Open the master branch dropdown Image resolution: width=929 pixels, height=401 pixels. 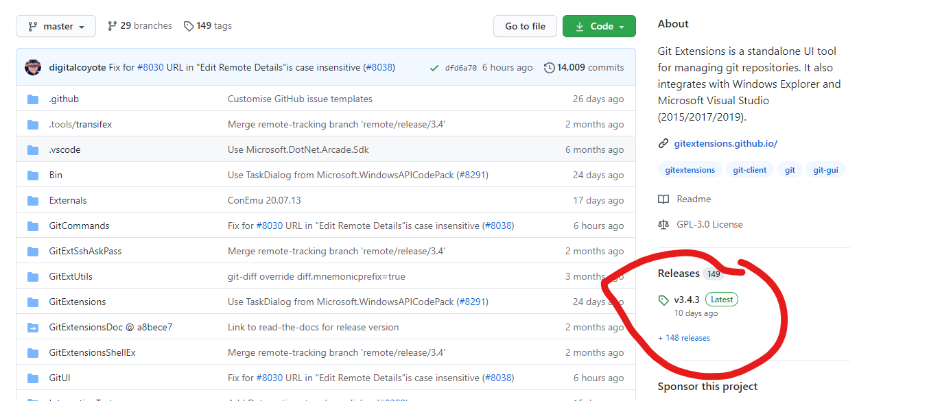pos(56,26)
